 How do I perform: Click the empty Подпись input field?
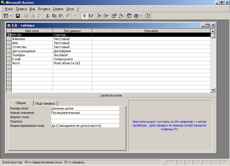pyautogui.click(x=85, y=121)
